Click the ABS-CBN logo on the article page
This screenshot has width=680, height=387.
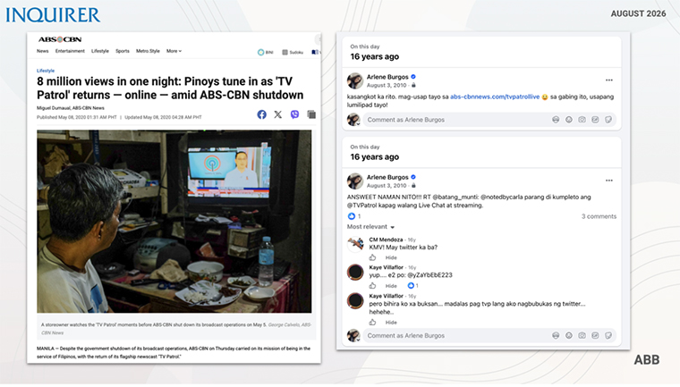[60, 39]
